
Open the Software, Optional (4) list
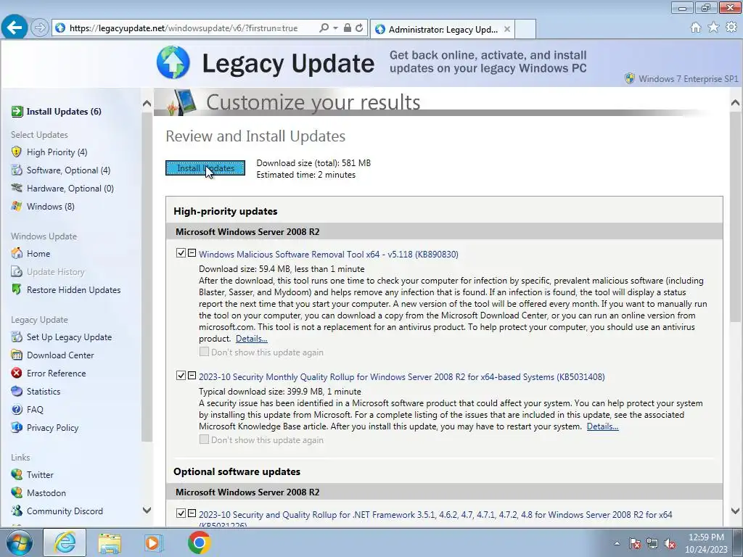(68, 170)
